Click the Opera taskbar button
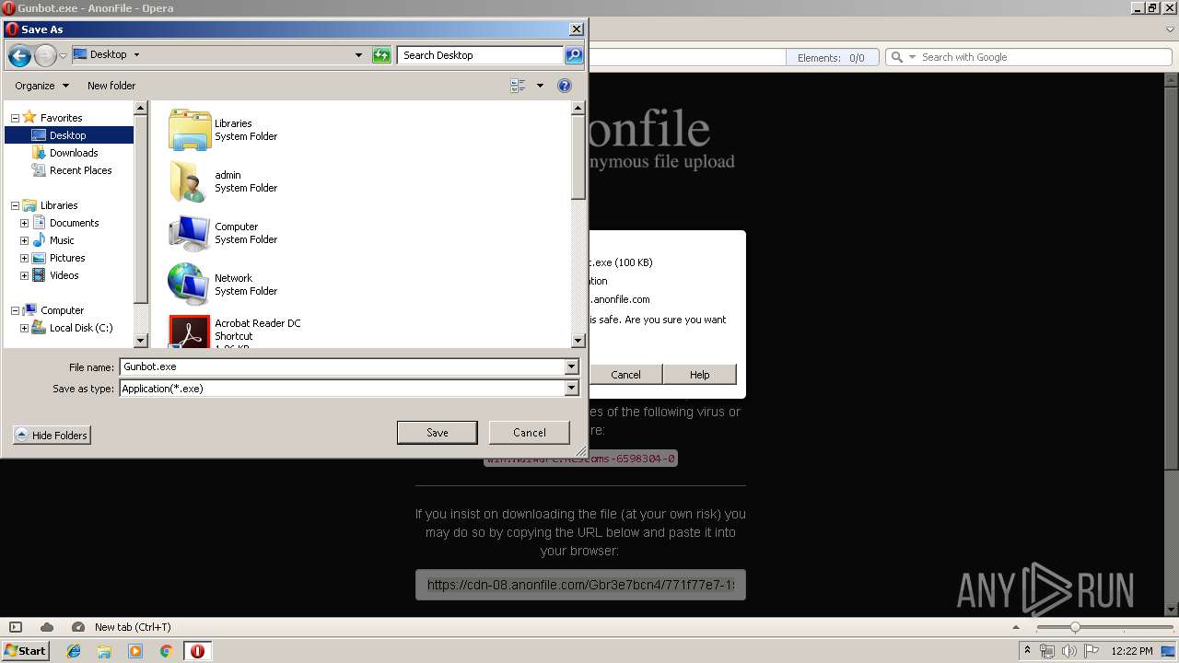 point(197,651)
